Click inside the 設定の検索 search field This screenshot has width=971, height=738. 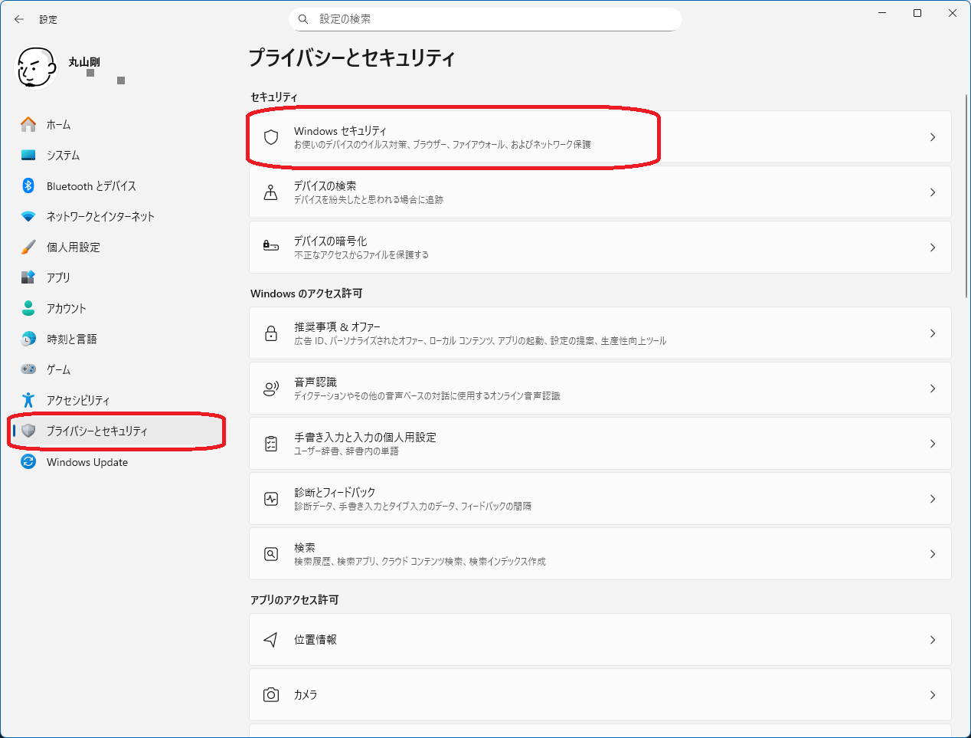(x=485, y=18)
